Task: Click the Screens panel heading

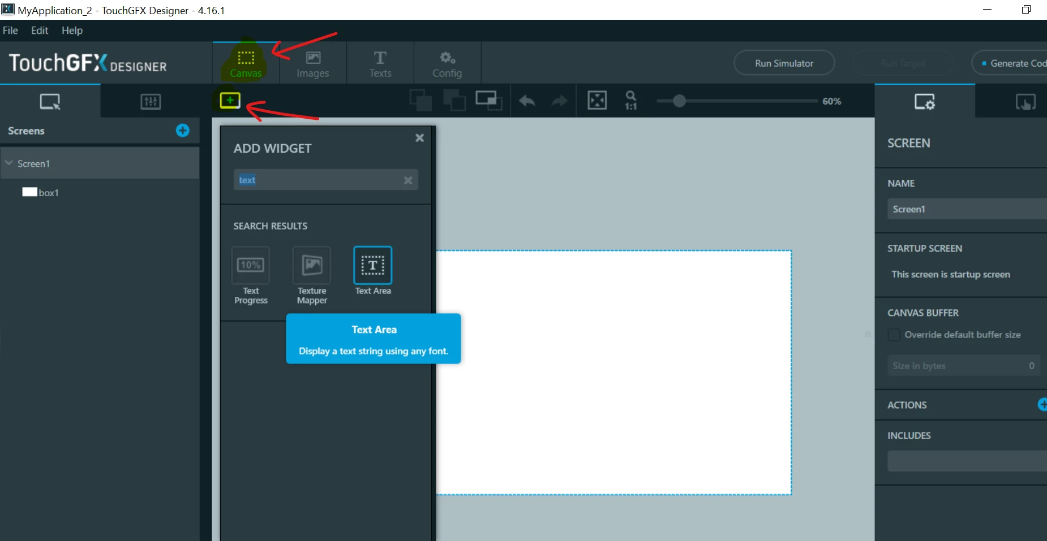Action: (26, 131)
